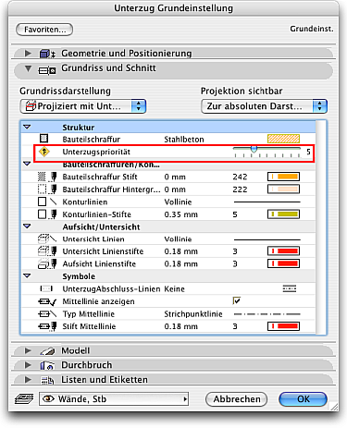Confirm settings with OK button
The image size is (347, 428).
[x=303, y=399]
